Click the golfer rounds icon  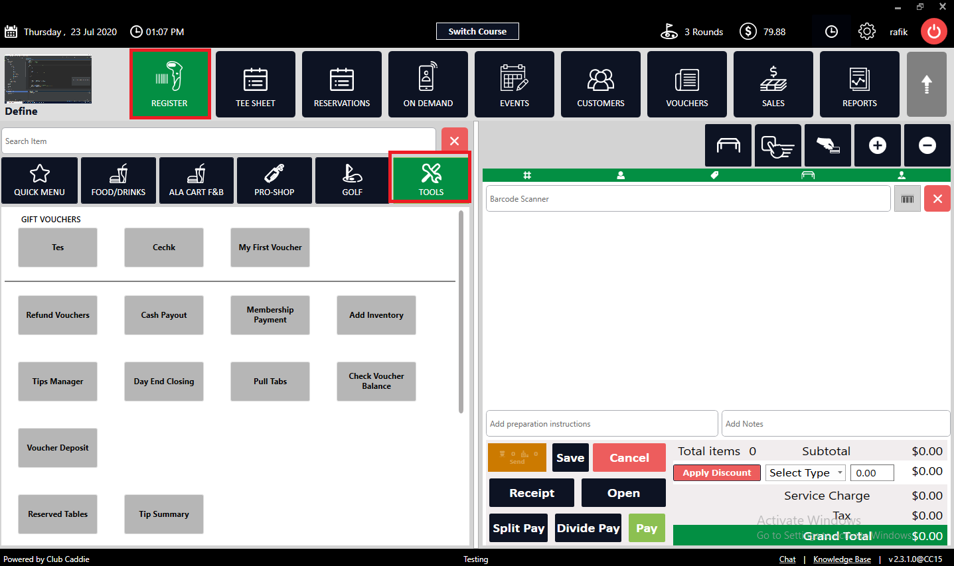tap(669, 31)
